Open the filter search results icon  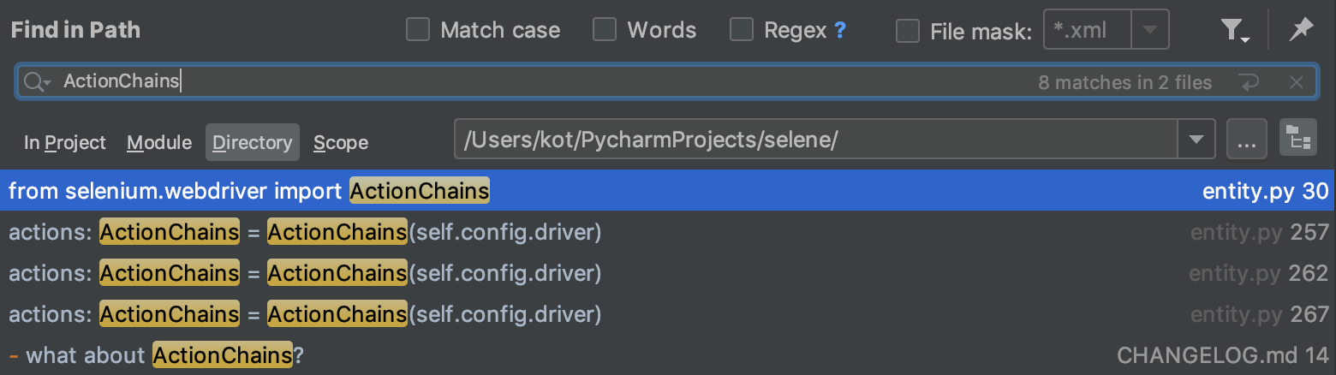pos(1233,31)
